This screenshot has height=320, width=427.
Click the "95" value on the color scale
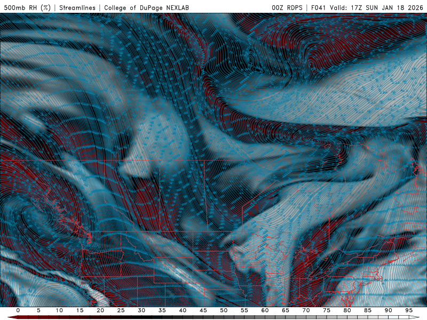[409, 310]
